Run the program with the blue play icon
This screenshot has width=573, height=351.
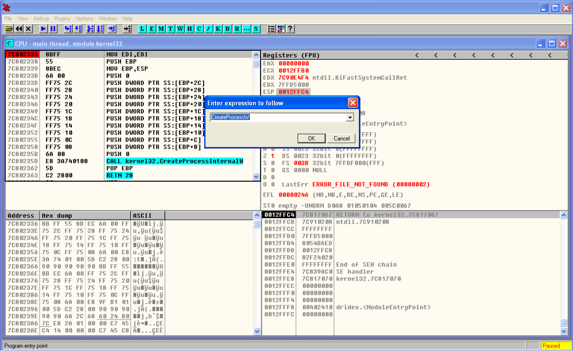(44, 29)
